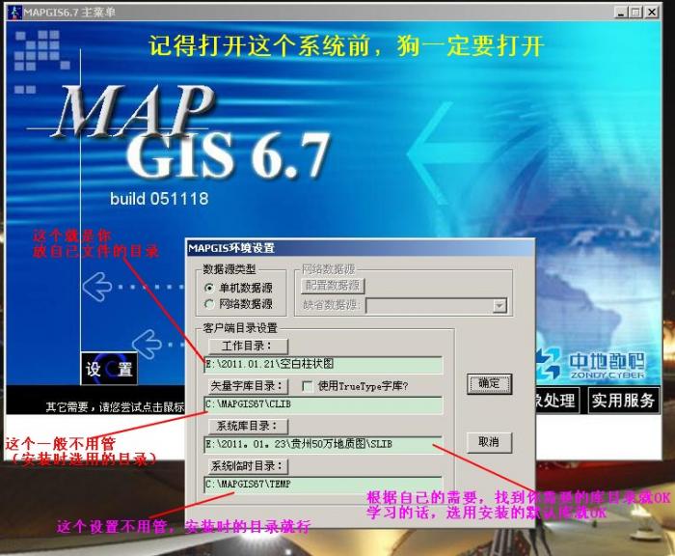Screen dimensions: 675x556
Task: Maximize the MAPGIS6.7 main window
Action: (635, 13)
